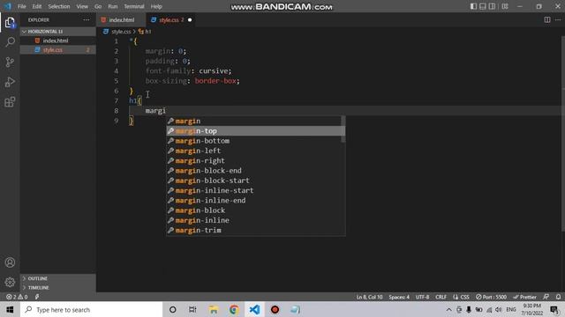Click the errors and warnings status indicator
Viewport: 565px width, 317px height.
pos(17,297)
